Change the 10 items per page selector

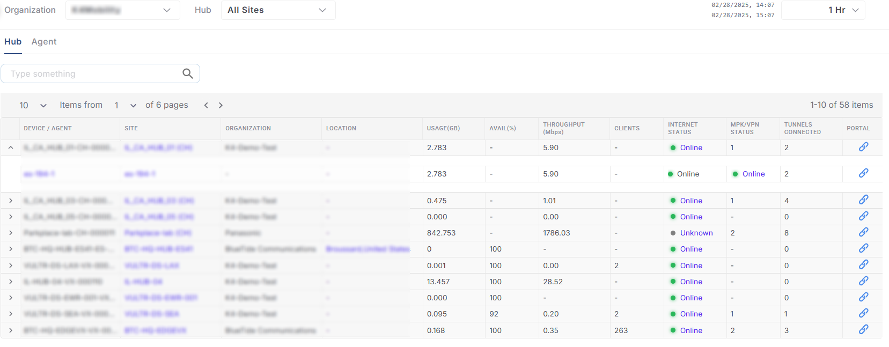pos(33,105)
